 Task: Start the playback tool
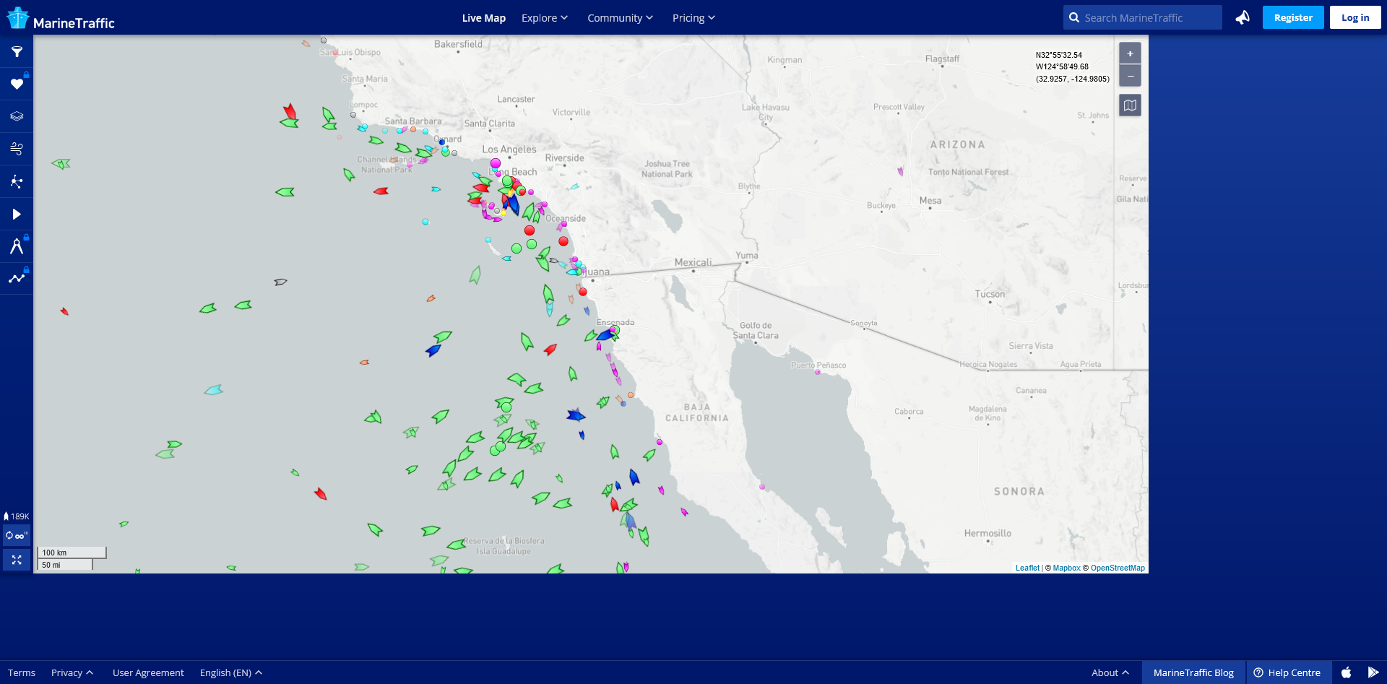point(17,214)
